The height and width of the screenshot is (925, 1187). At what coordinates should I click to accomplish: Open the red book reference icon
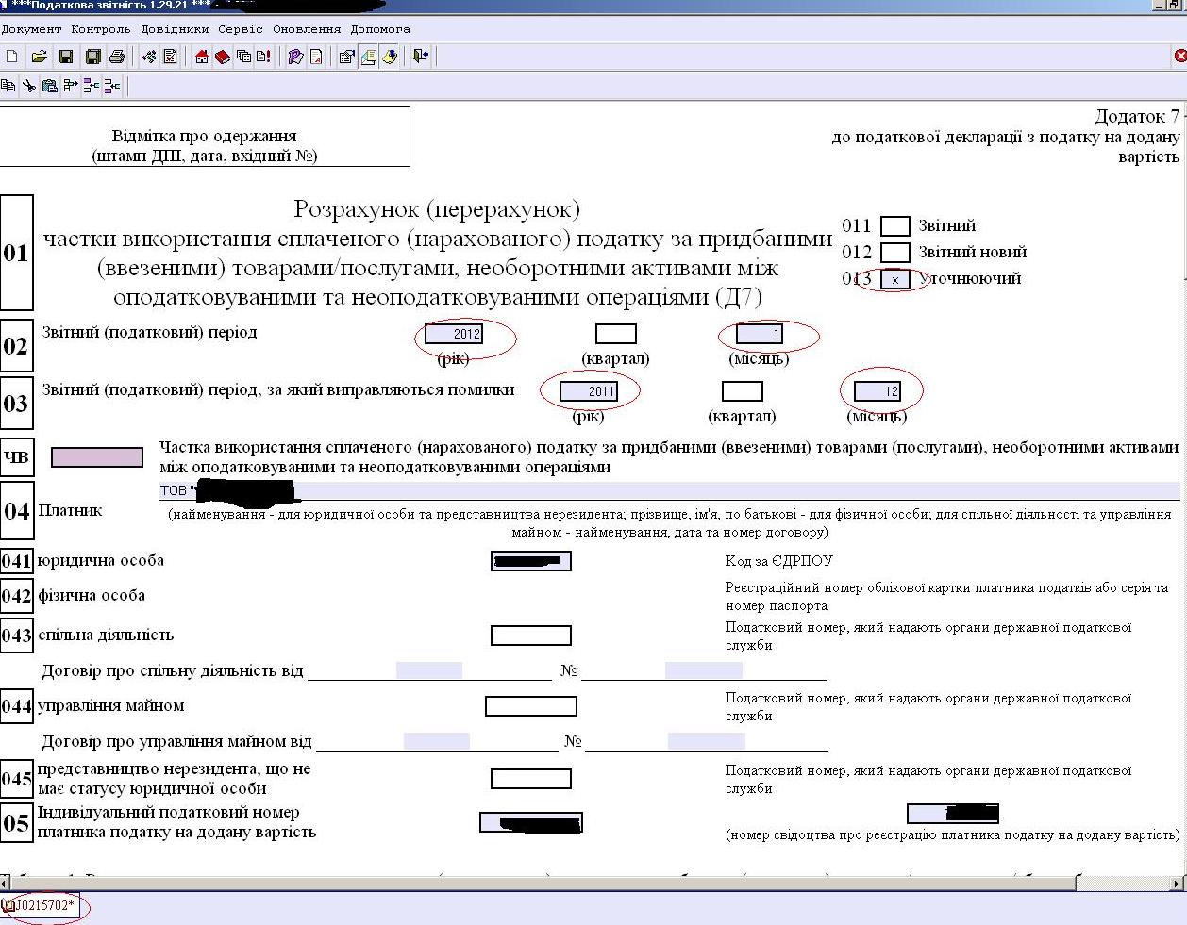tap(223, 57)
